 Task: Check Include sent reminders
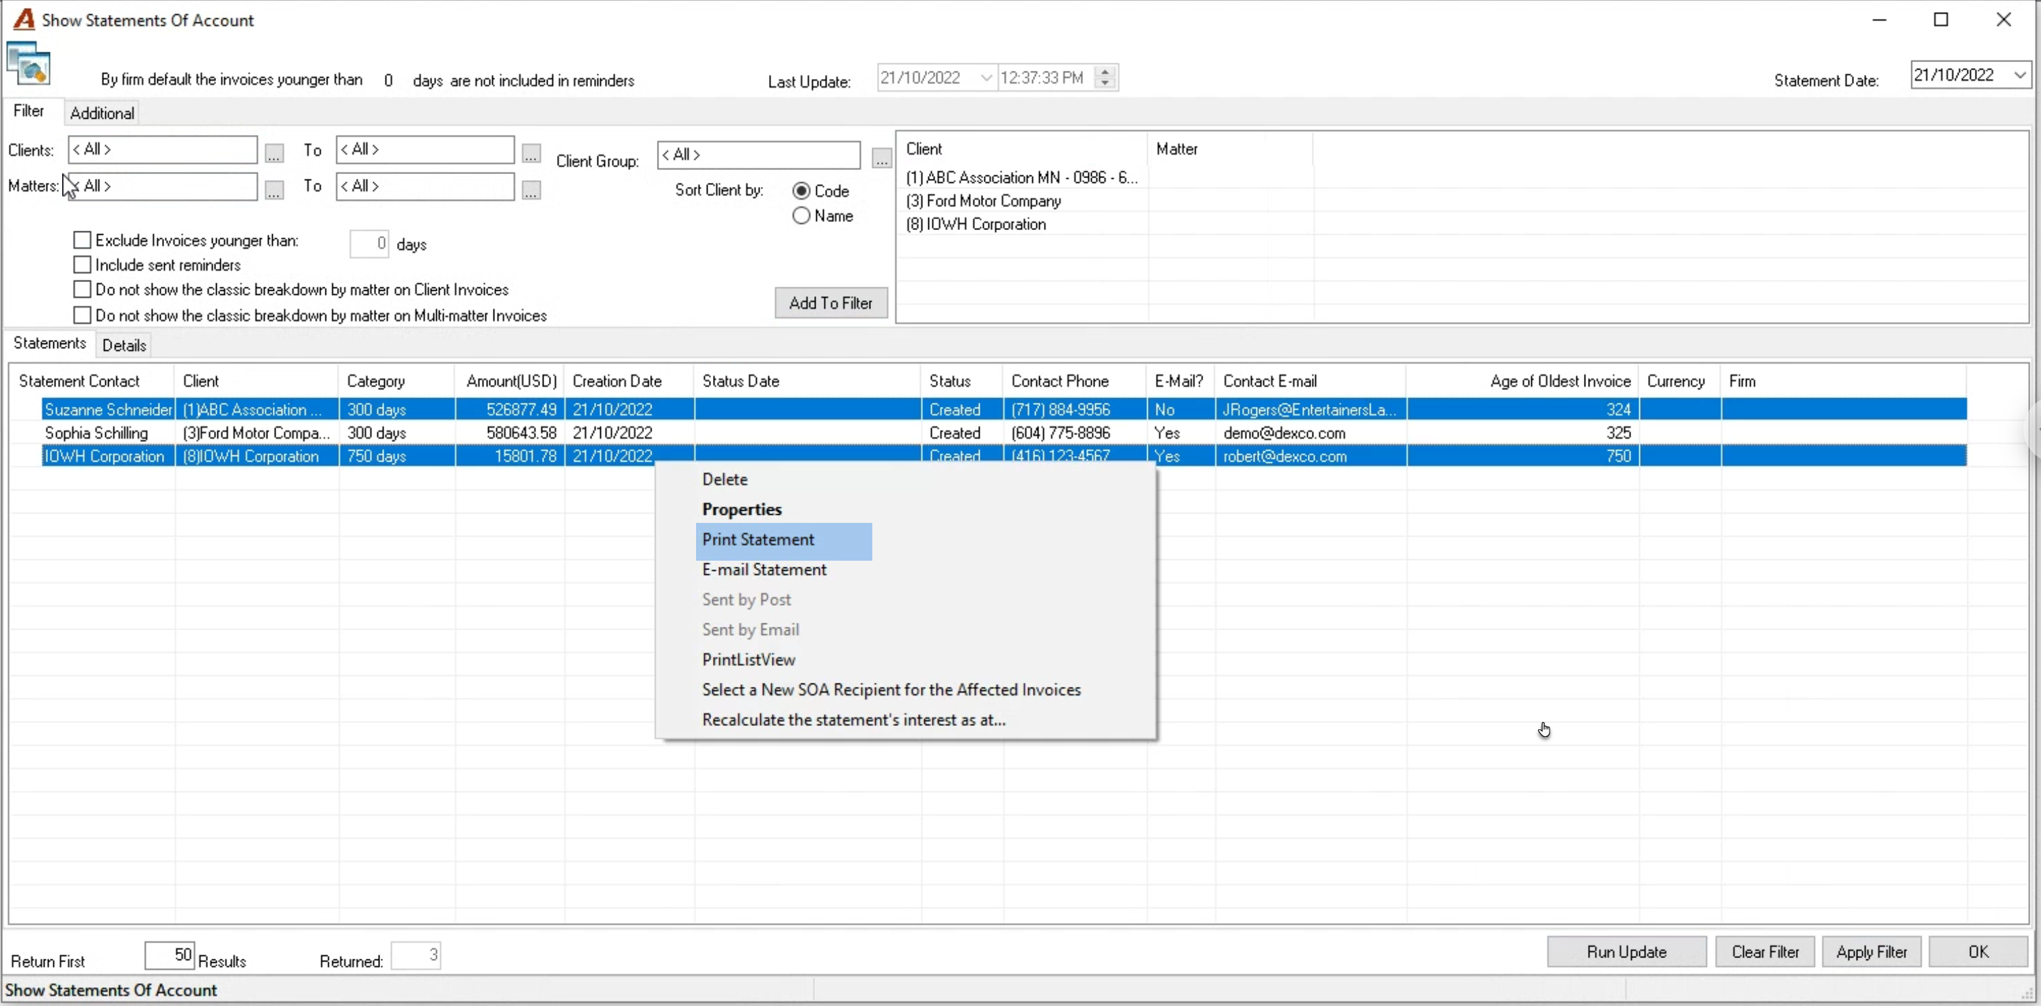[x=82, y=264]
